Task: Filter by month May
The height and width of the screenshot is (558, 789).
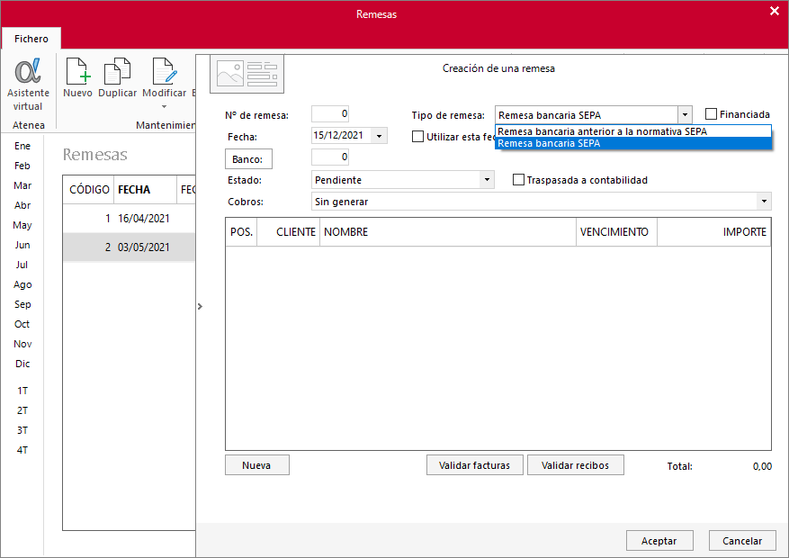Action: tap(22, 225)
